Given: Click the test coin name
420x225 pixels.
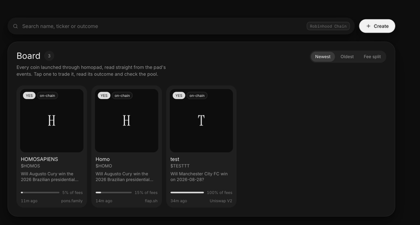Looking at the screenshot, I should tap(174, 159).
